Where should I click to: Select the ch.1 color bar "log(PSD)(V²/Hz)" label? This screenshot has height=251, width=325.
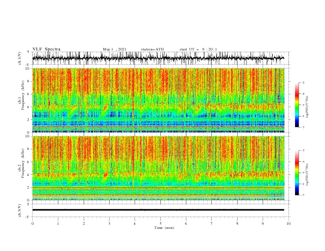[x=307, y=107]
